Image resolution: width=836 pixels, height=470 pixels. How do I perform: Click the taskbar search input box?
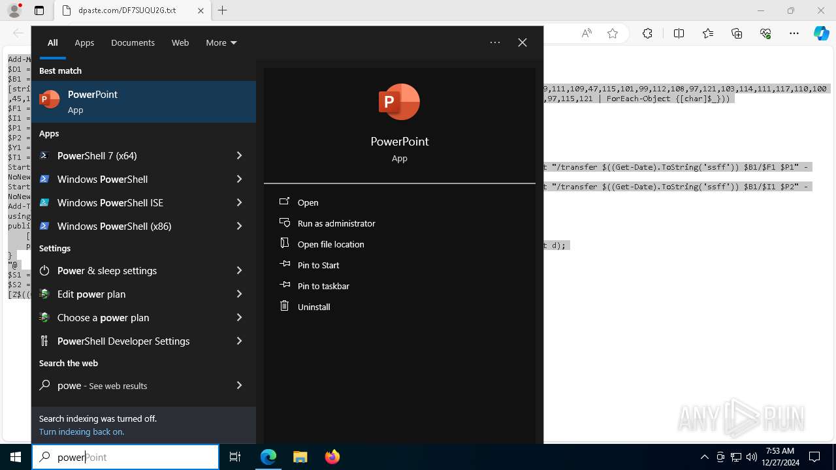point(125,457)
